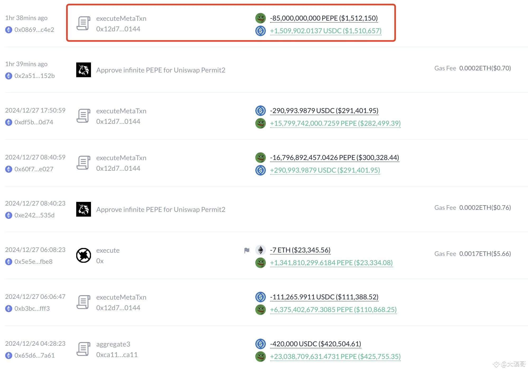Click USDC coin icon beside +1,509,902.0137 USDC
The width and height of the screenshot is (528, 370).
pos(260,31)
